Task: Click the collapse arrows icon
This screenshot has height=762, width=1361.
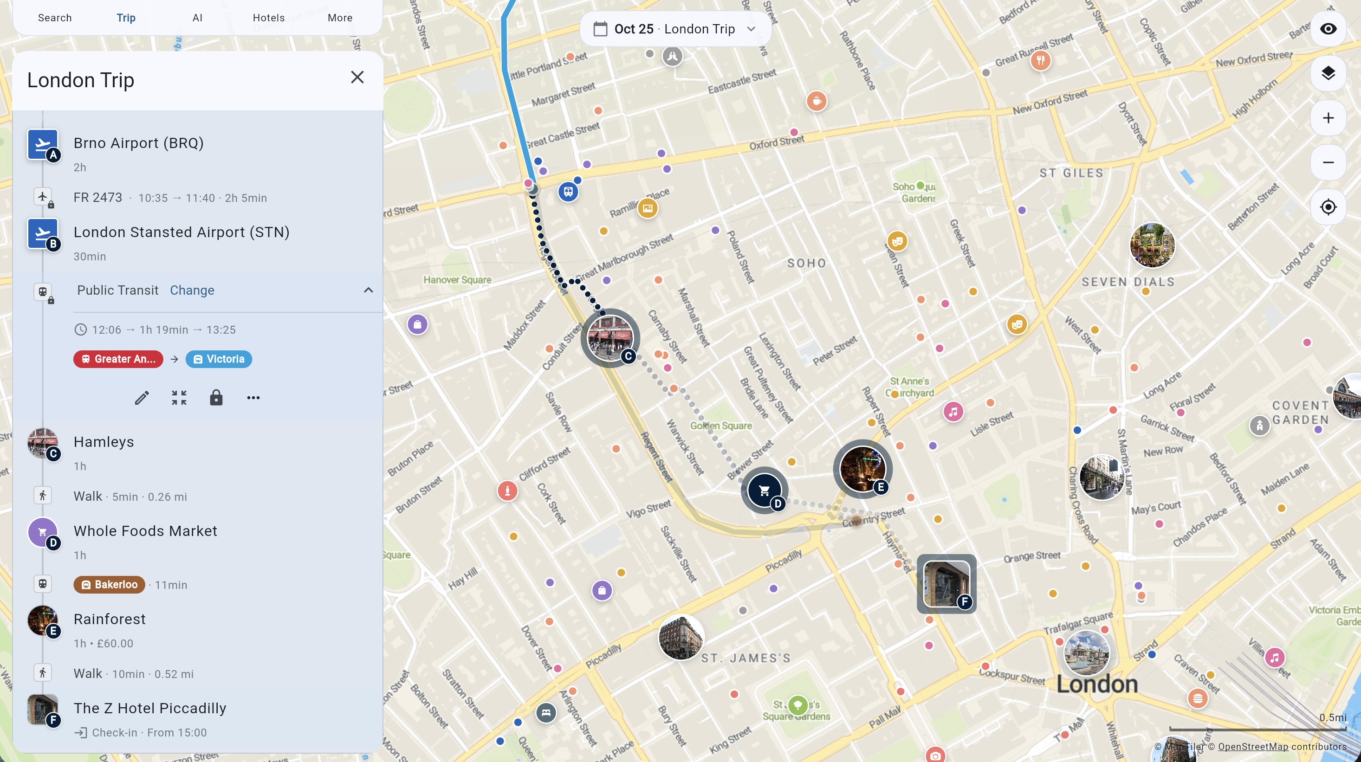Action: point(179,398)
